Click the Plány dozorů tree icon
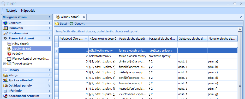The height and width of the screenshot is (99, 245). tap(9, 44)
